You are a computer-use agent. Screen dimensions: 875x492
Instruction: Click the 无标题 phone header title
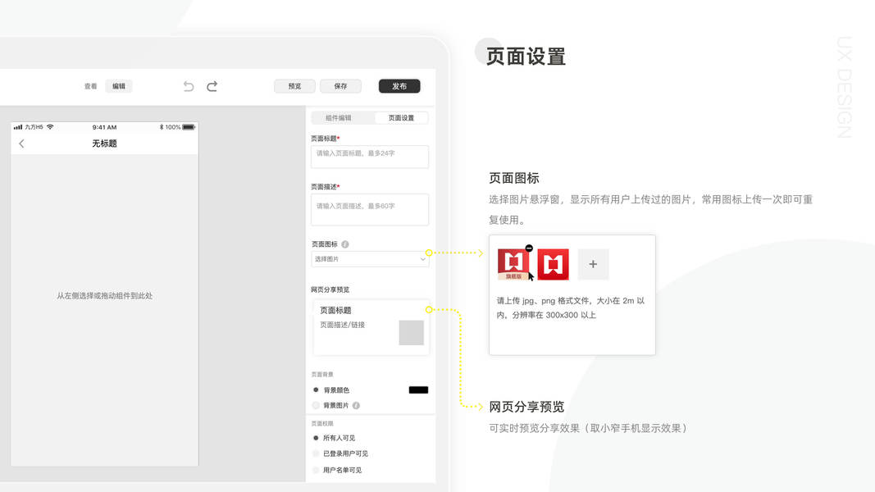coord(104,143)
